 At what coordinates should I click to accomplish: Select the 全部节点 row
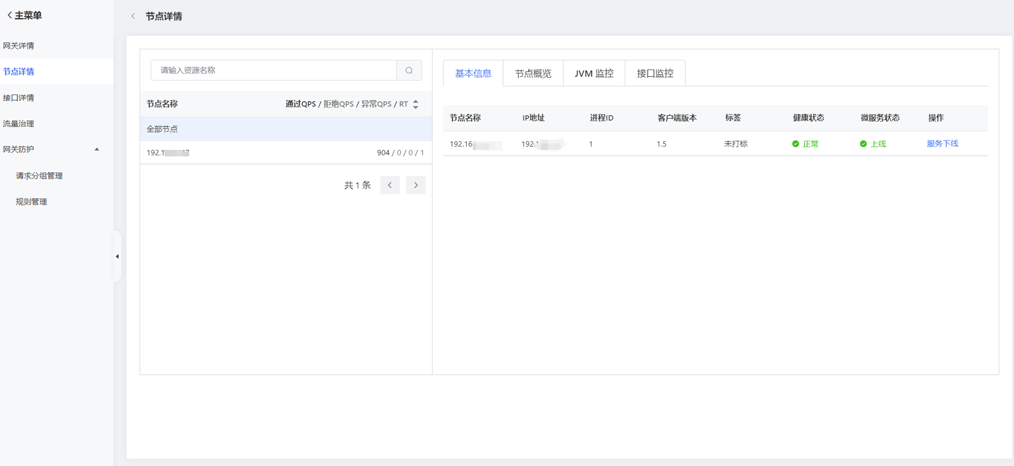point(286,129)
